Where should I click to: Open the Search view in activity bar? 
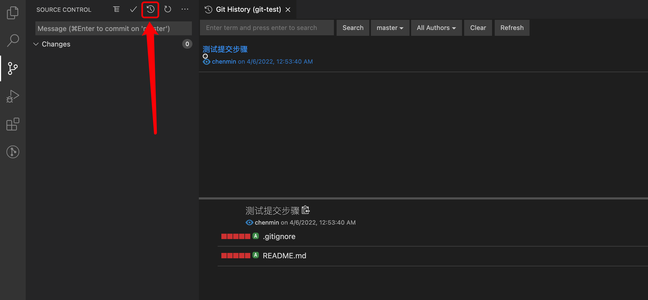tap(13, 41)
